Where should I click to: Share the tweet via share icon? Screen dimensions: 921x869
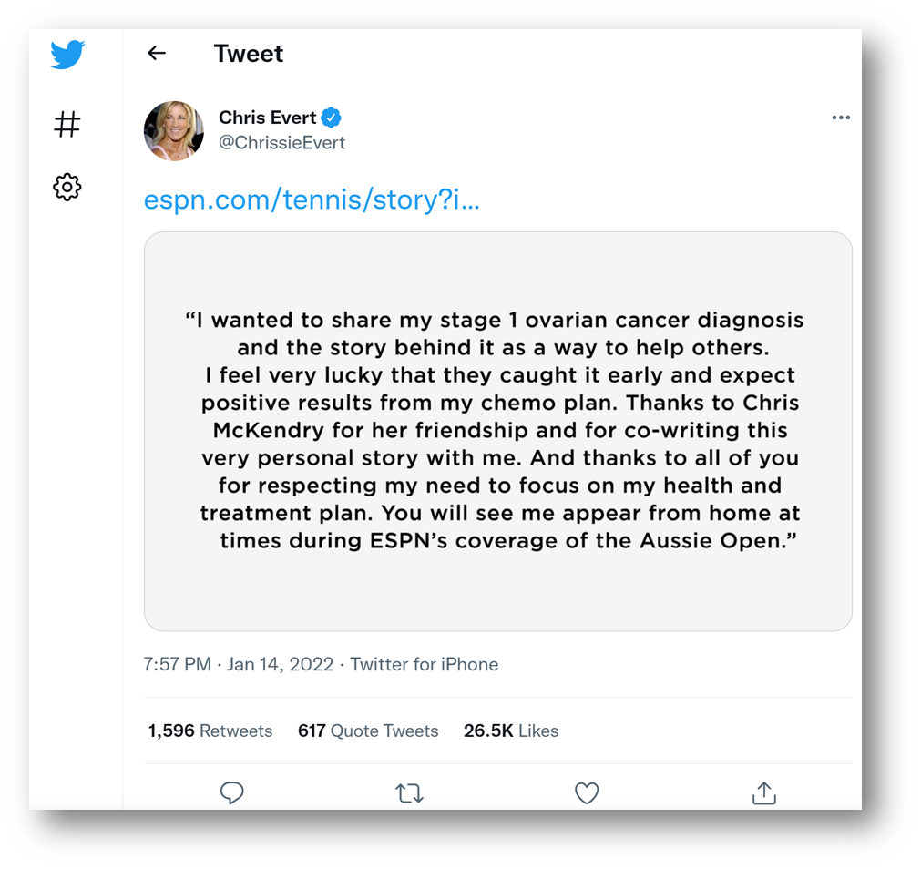click(x=764, y=792)
